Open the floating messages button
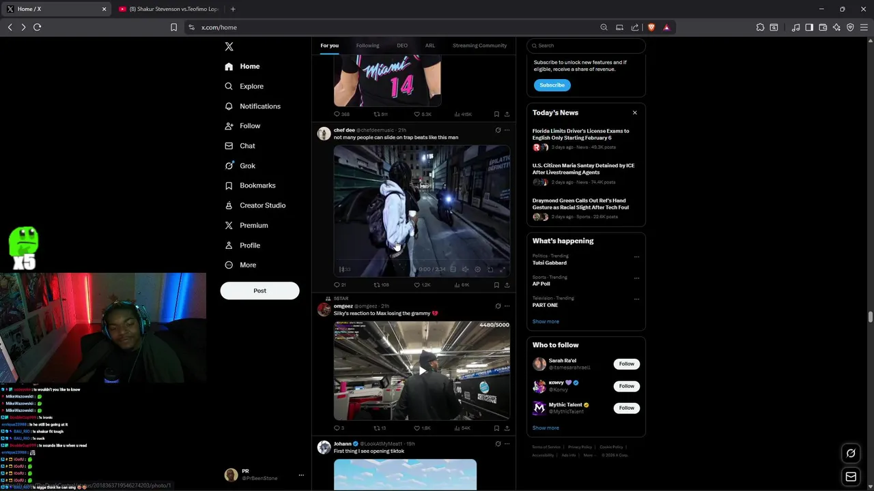This screenshot has height=491, width=874. pyautogui.click(x=851, y=477)
